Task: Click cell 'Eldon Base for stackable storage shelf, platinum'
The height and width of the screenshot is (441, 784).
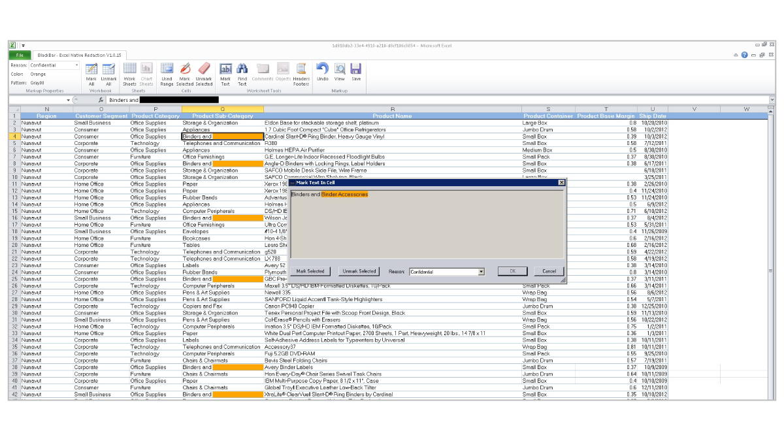Action: (x=393, y=123)
